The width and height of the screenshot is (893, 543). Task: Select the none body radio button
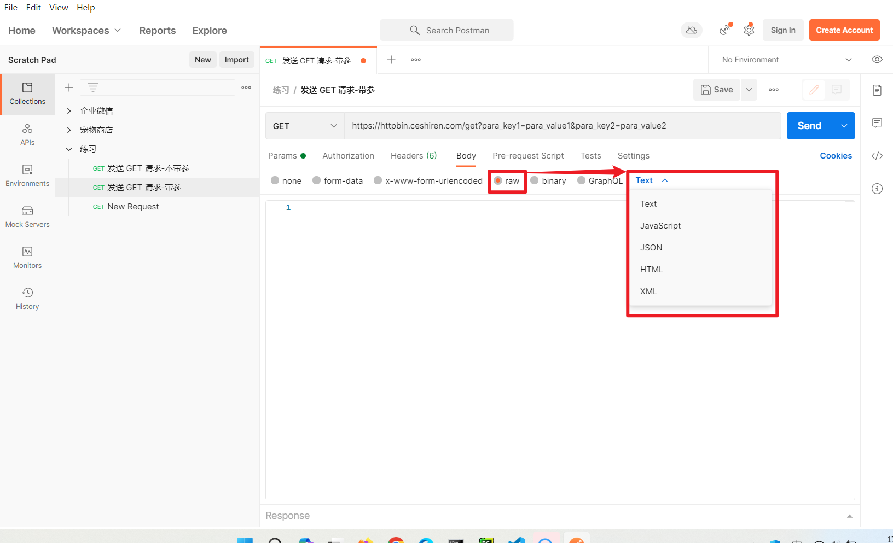point(275,180)
